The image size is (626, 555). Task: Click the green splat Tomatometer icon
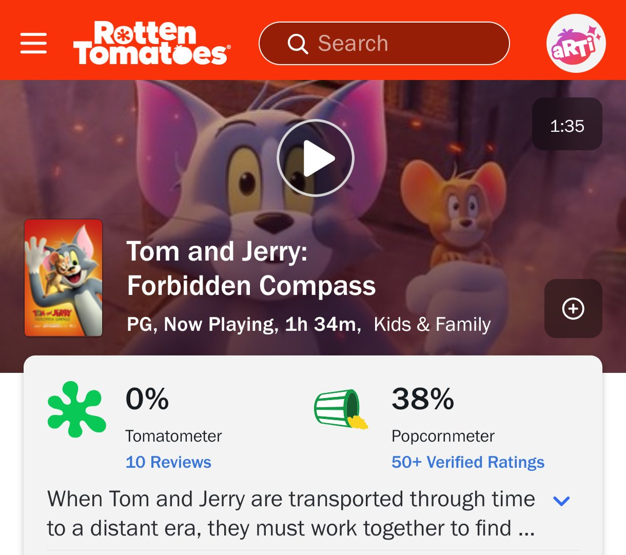[x=77, y=409]
